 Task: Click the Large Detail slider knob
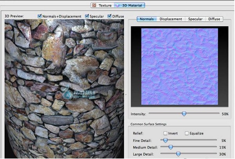pos(178,154)
